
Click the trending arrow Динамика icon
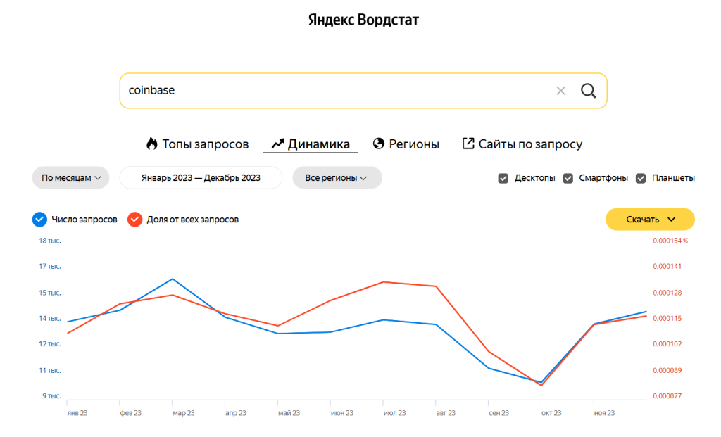[277, 144]
